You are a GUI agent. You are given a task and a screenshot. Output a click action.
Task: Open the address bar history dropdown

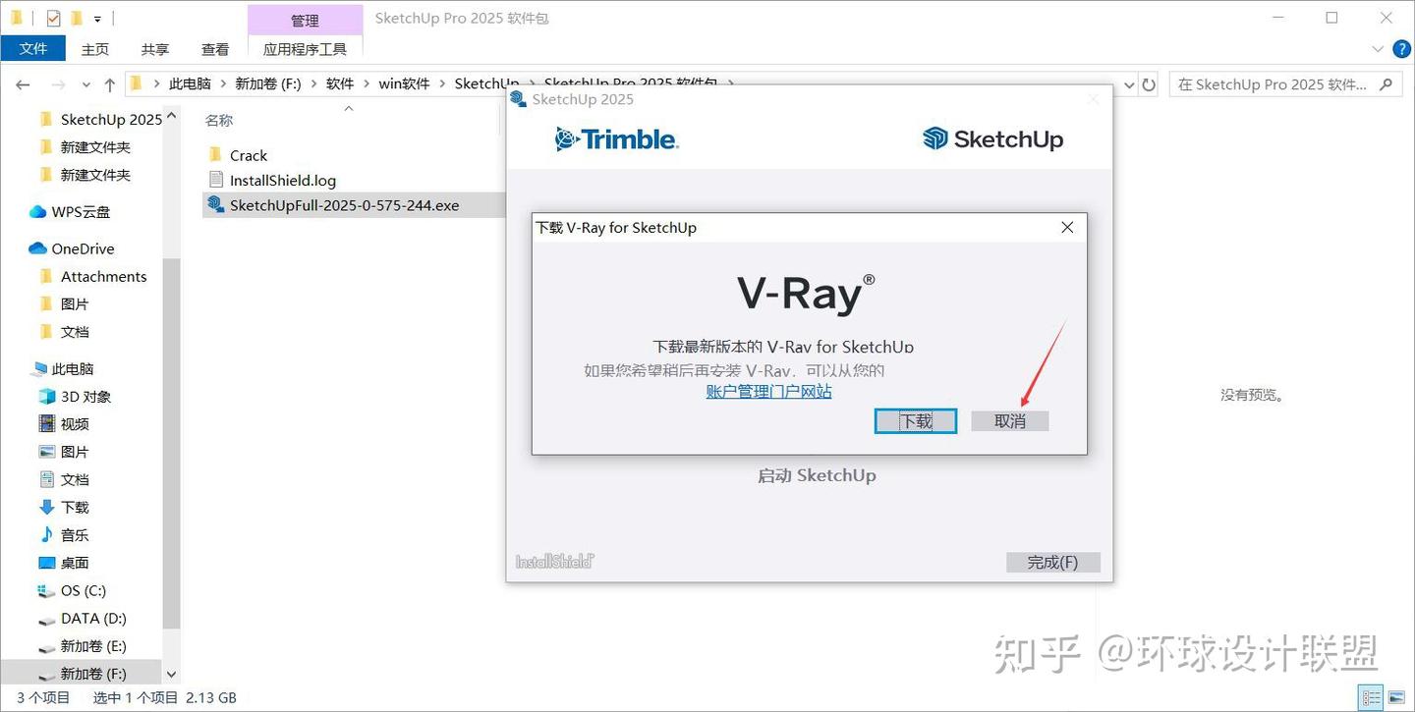[1129, 84]
